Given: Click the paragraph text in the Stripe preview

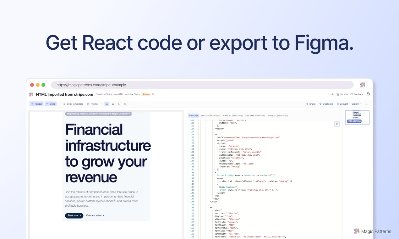Looking at the screenshot, I should pos(101,199).
